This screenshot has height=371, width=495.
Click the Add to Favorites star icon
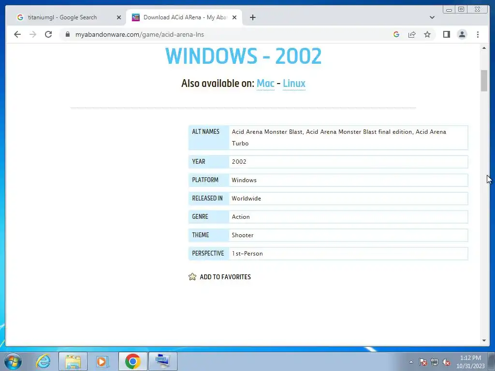point(192,277)
